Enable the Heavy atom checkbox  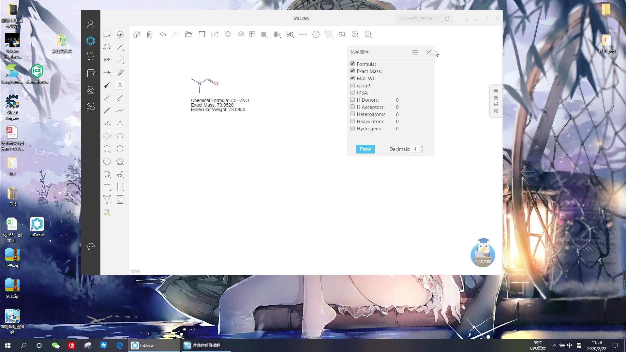pyautogui.click(x=352, y=121)
